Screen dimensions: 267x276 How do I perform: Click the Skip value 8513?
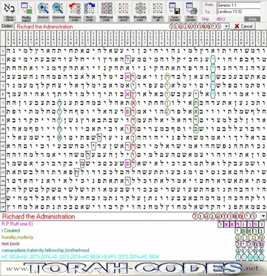coord(221,19)
